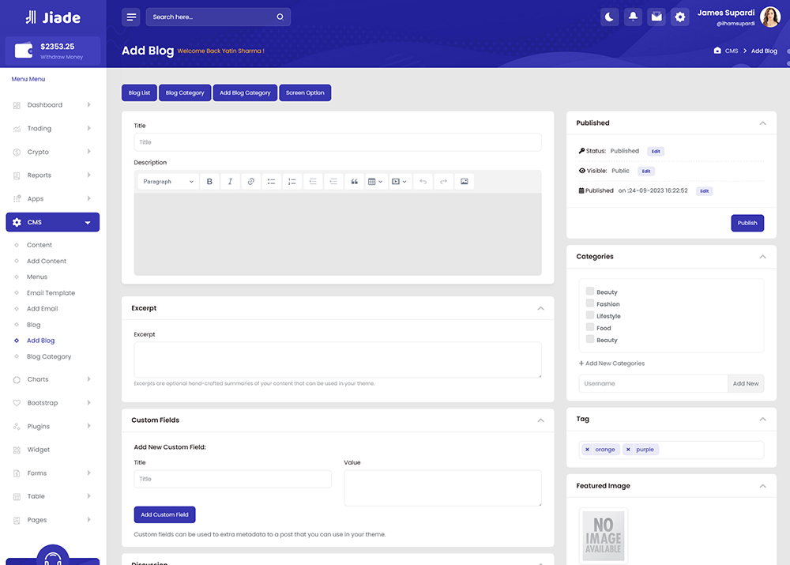Click the hamburger menu icon

pyautogui.click(x=131, y=17)
